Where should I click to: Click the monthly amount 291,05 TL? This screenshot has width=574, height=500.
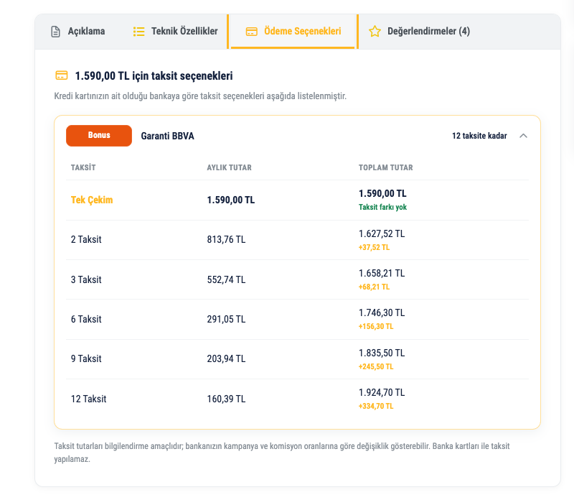pyautogui.click(x=226, y=319)
